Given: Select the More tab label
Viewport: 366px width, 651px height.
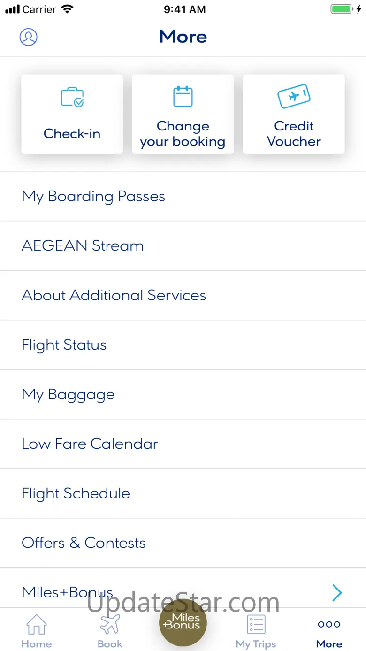Looking at the screenshot, I should pyautogui.click(x=329, y=644).
